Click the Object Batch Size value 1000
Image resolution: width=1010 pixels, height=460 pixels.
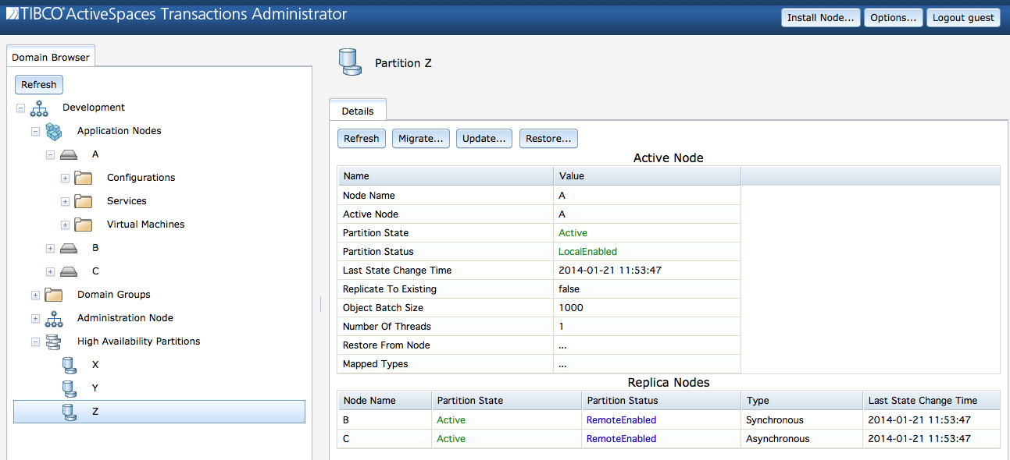571,308
